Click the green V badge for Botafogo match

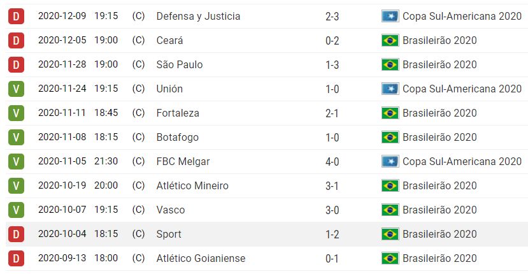coord(16,137)
